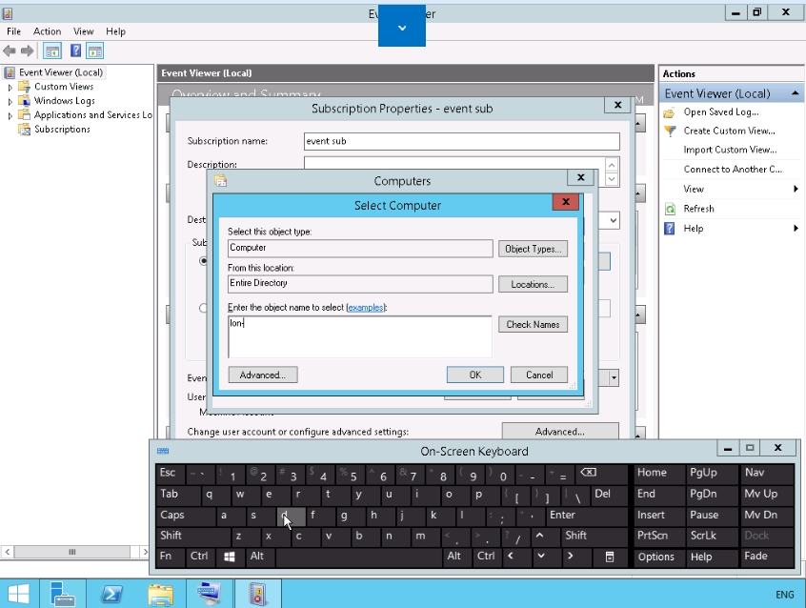Click inside the object name text box
Screen dimensions: 806x608
pos(360,337)
